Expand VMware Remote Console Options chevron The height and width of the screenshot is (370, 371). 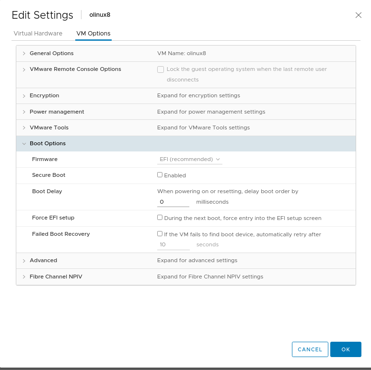pyautogui.click(x=24, y=69)
